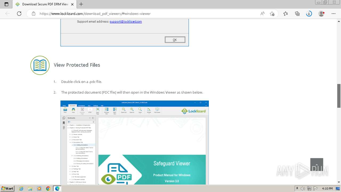
Task: Click 'Double-click on a .pdc file.' text
Action: pyautogui.click(x=82, y=82)
